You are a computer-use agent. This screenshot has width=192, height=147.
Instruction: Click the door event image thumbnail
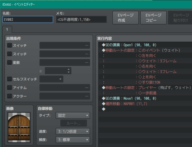pyautogui.click(x=19, y=128)
